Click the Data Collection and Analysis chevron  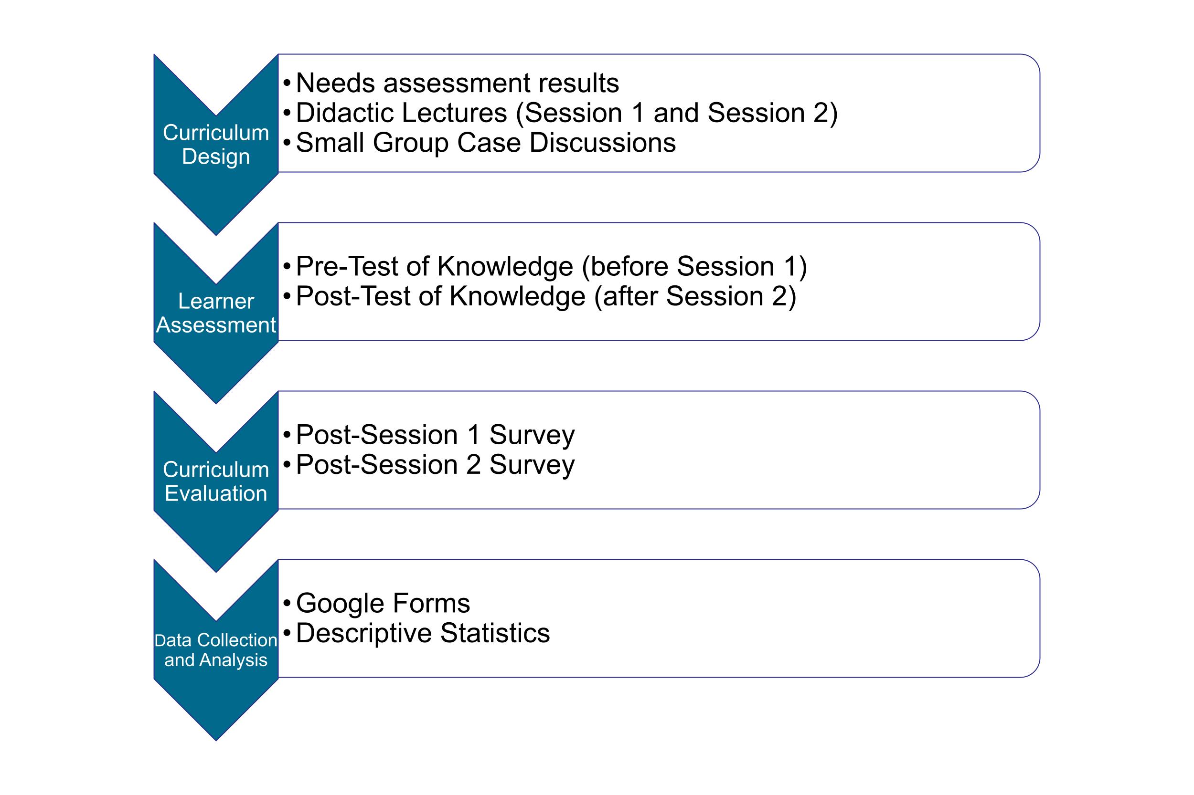click(216, 649)
